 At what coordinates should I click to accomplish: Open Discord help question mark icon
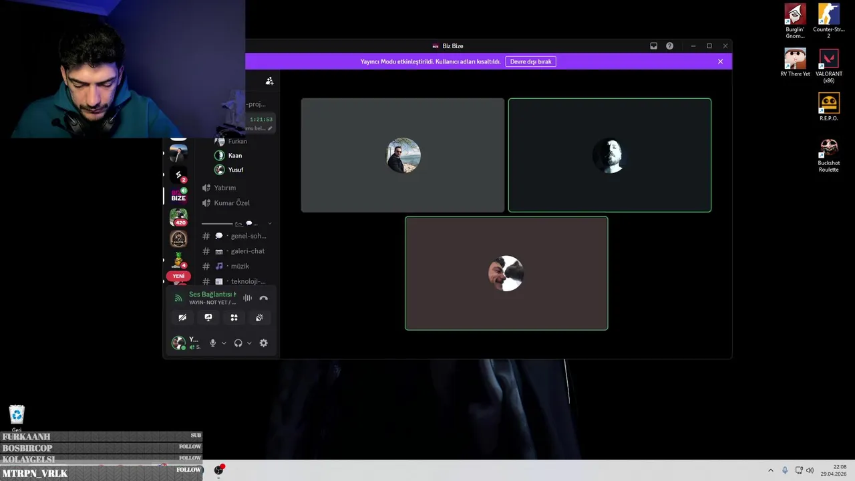pos(669,46)
